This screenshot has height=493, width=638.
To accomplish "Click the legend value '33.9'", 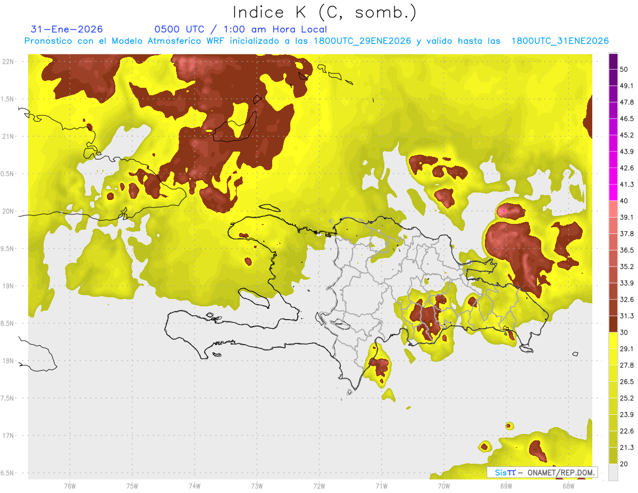I will tap(627, 283).
